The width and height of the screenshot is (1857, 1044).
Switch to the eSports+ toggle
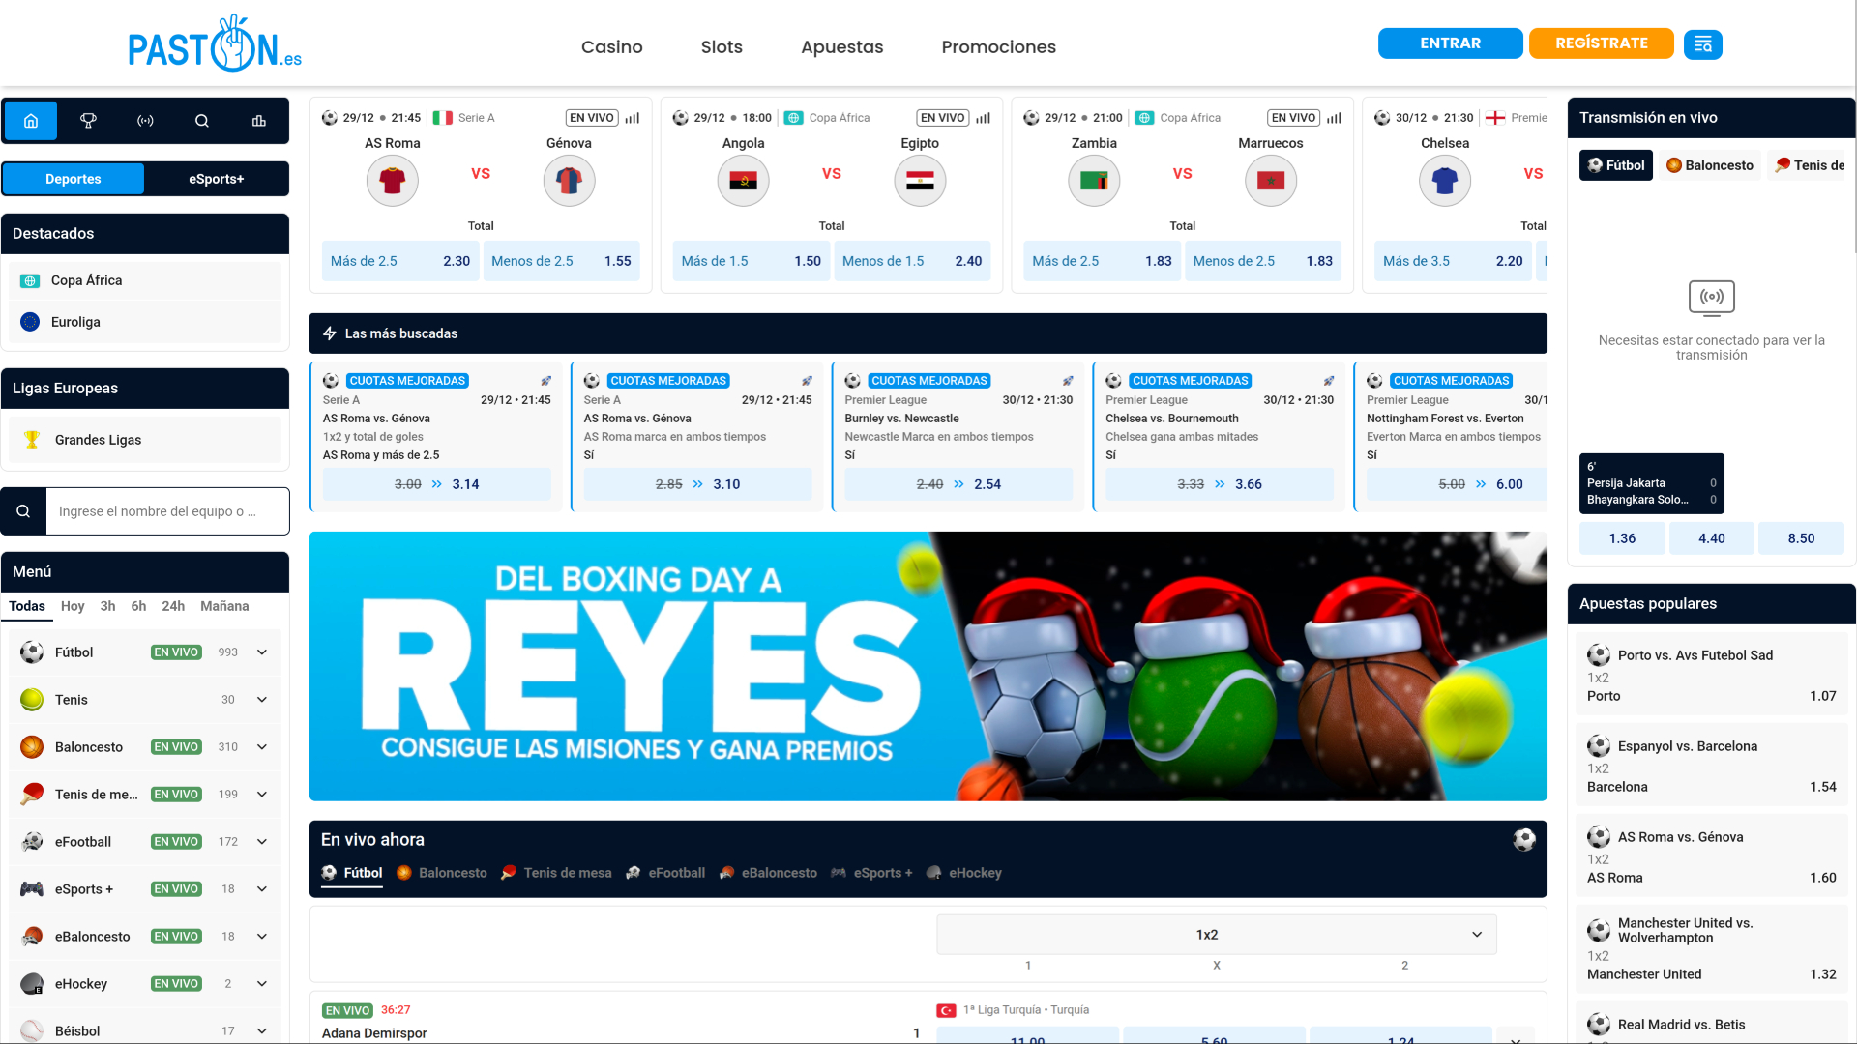click(x=217, y=179)
